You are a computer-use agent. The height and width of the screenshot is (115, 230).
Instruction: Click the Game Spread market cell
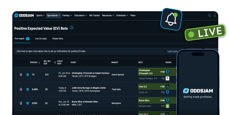click(x=118, y=75)
